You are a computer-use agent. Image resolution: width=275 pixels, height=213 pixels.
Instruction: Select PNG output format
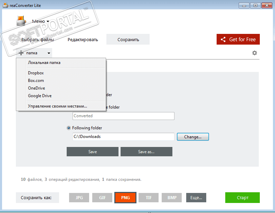[x=125, y=198]
